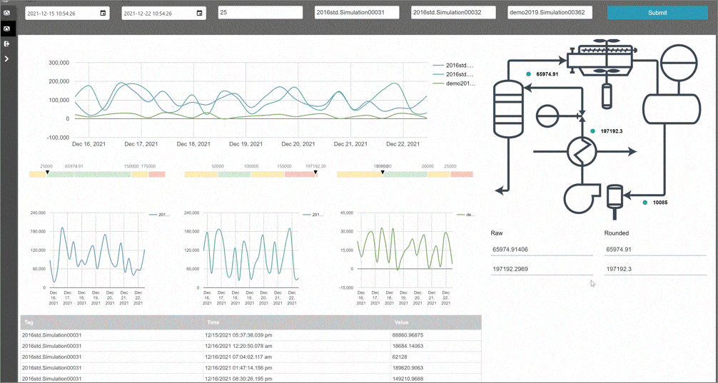
Task: Click the input field containing 25
Action: (x=260, y=13)
